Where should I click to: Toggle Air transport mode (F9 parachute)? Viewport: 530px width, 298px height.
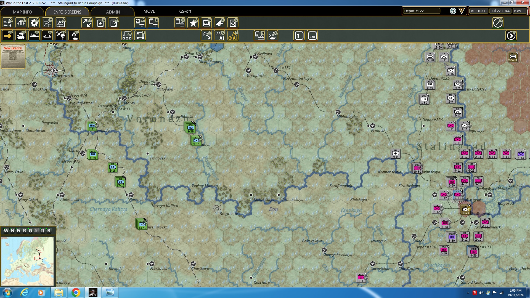click(x=61, y=36)
